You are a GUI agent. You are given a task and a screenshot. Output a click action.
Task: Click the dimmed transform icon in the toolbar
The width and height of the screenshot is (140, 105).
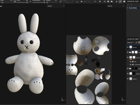pos(88,1)
